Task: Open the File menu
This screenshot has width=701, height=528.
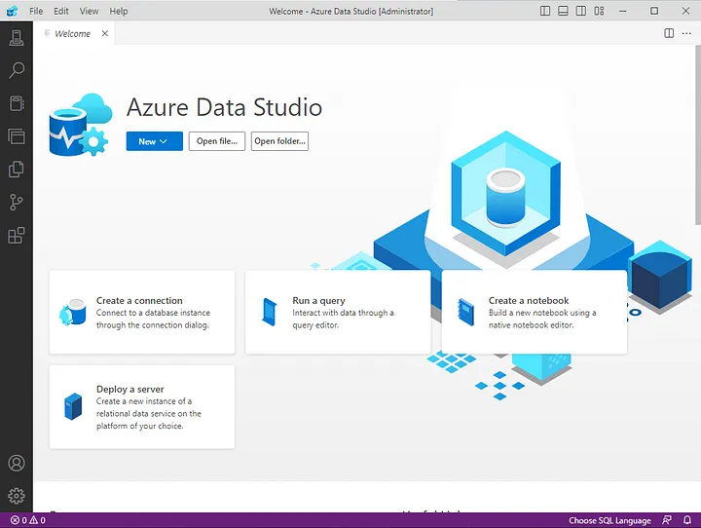Action: (36, 11)
